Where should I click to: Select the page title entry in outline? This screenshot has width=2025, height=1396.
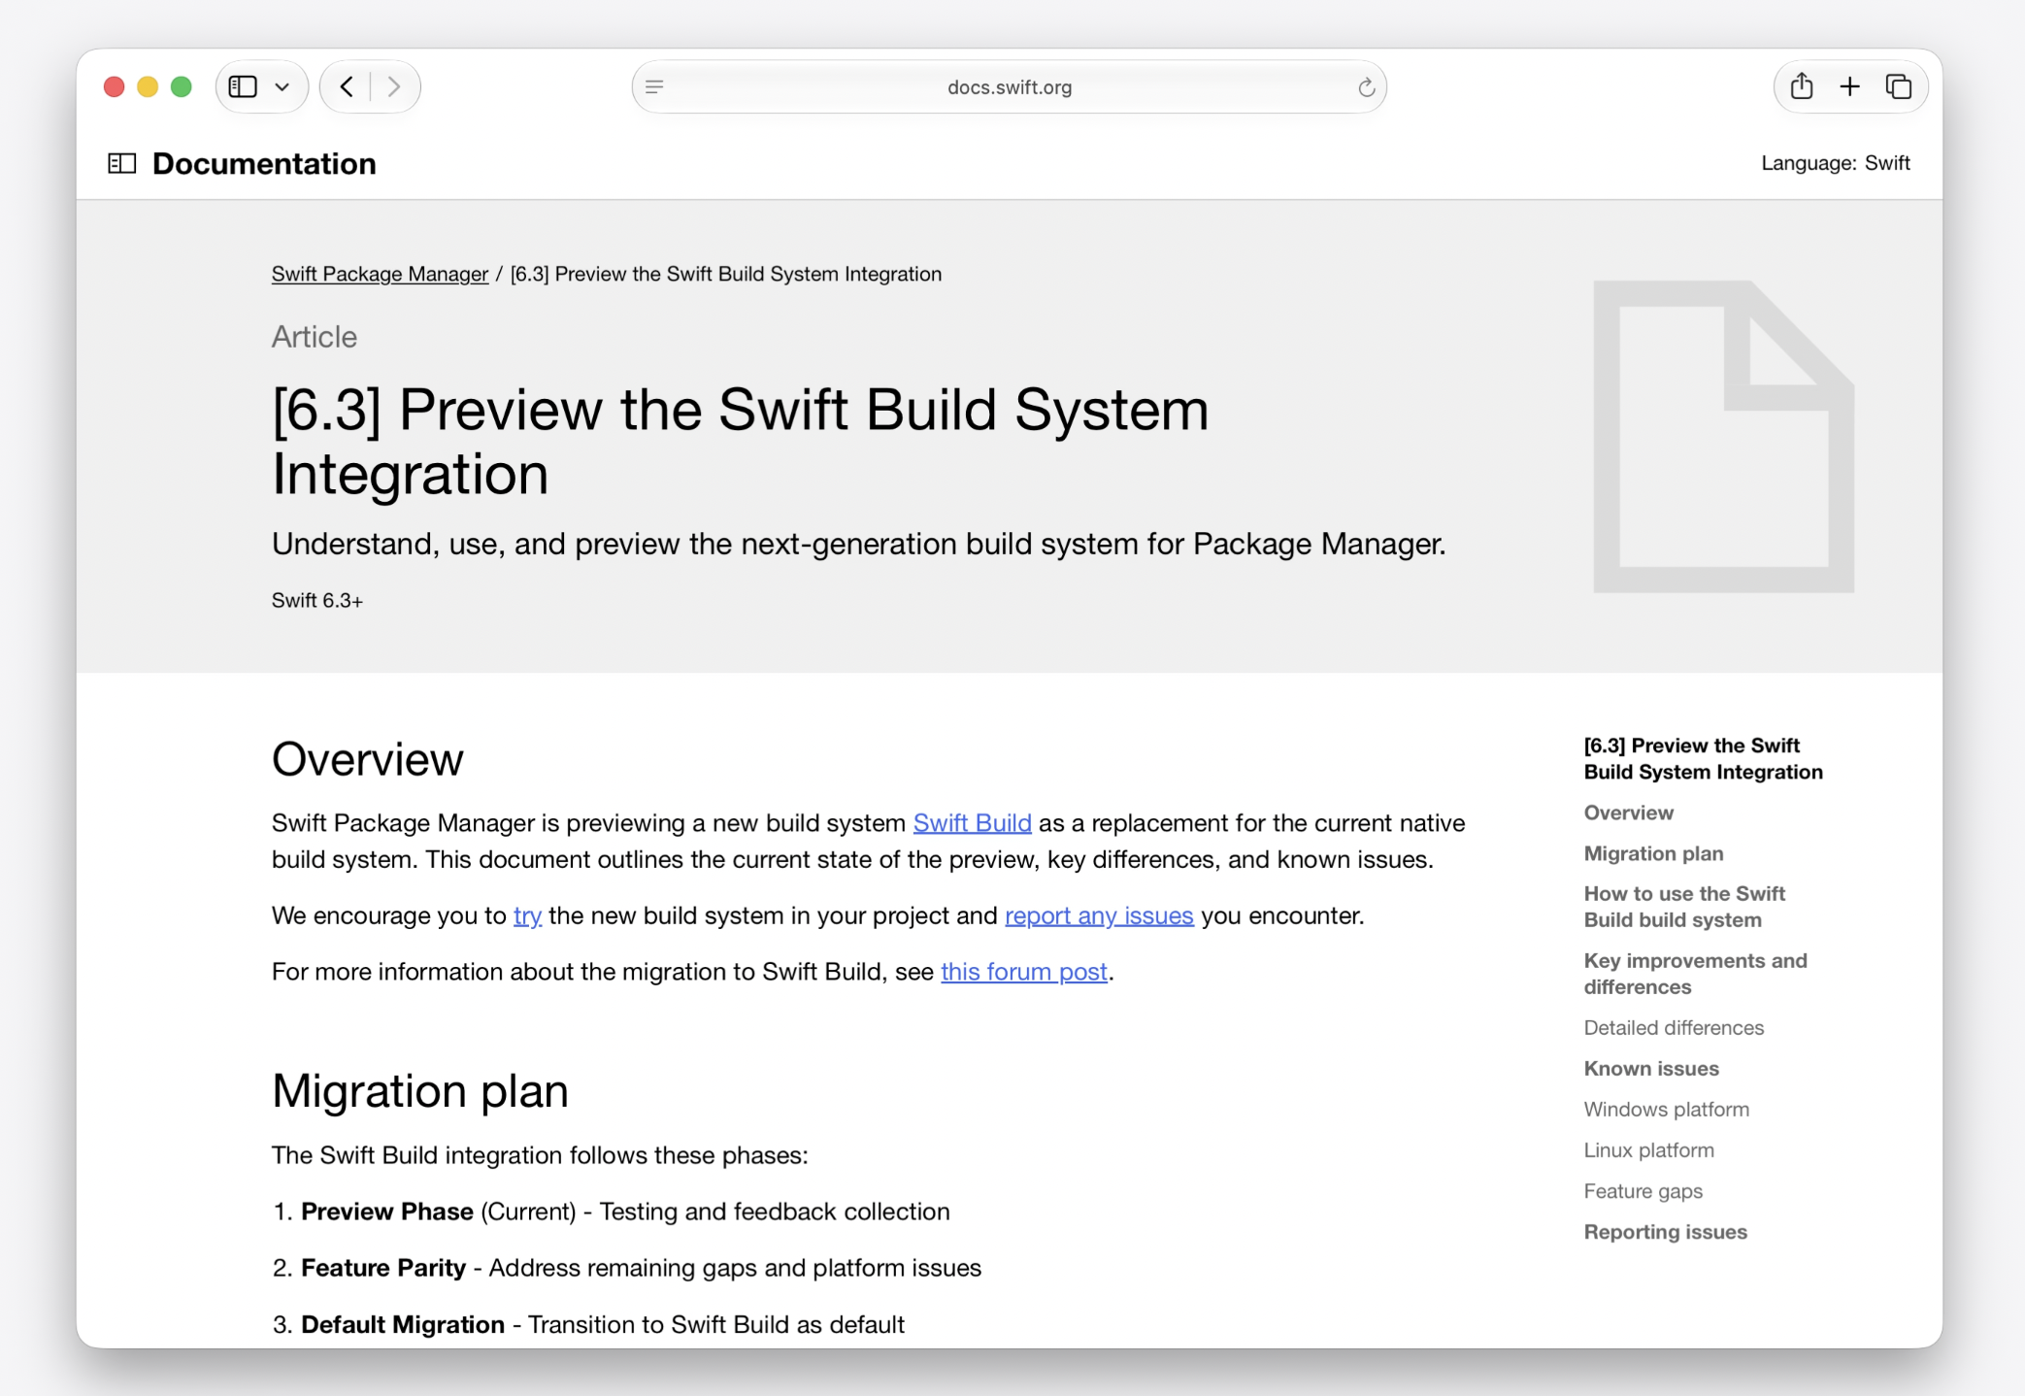click(1703, 758)
